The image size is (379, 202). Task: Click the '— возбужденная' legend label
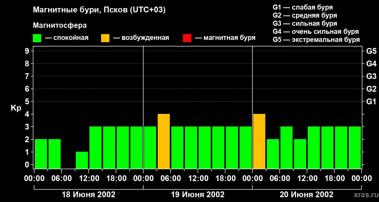tap(141, 38)
